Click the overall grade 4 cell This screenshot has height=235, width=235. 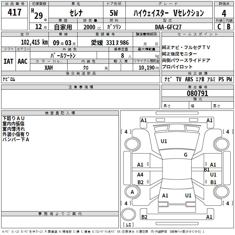coord(224,13)
